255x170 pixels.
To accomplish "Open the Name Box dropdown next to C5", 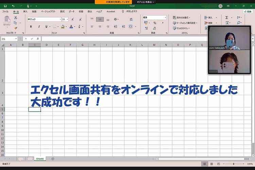I will tap(16, 39).
